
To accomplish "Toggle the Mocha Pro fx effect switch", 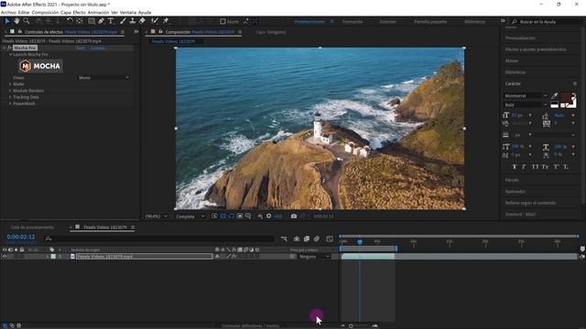I will [x=10, y=48].
